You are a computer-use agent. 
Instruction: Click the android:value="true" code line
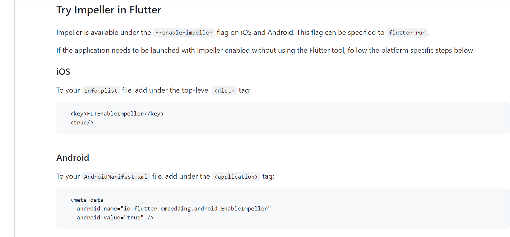pyautogui.click(x=115, y=218)
